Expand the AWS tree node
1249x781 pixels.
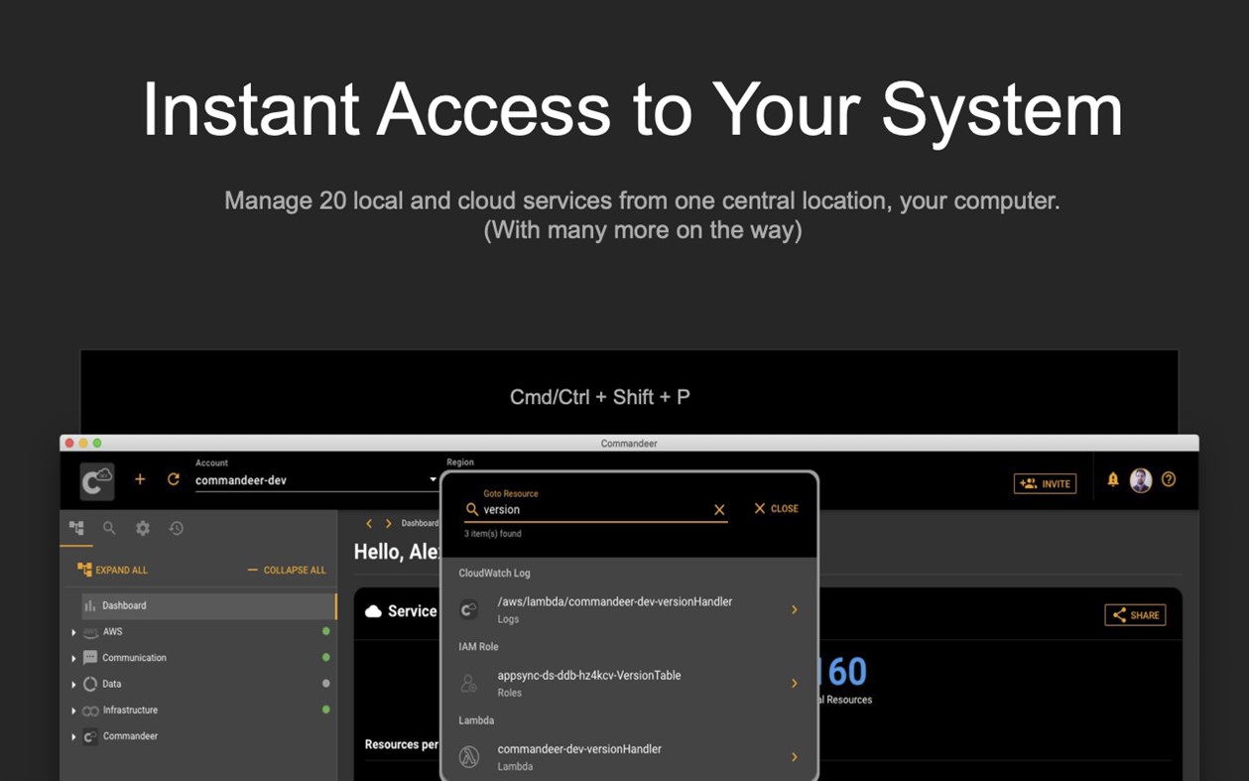coord(73,632)
